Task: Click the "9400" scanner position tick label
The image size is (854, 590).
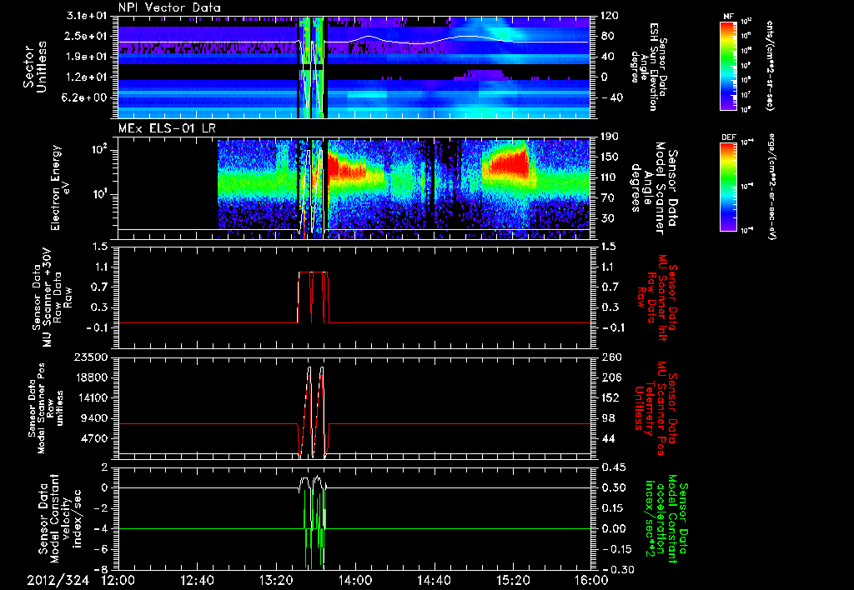Action: coord(96,418)
